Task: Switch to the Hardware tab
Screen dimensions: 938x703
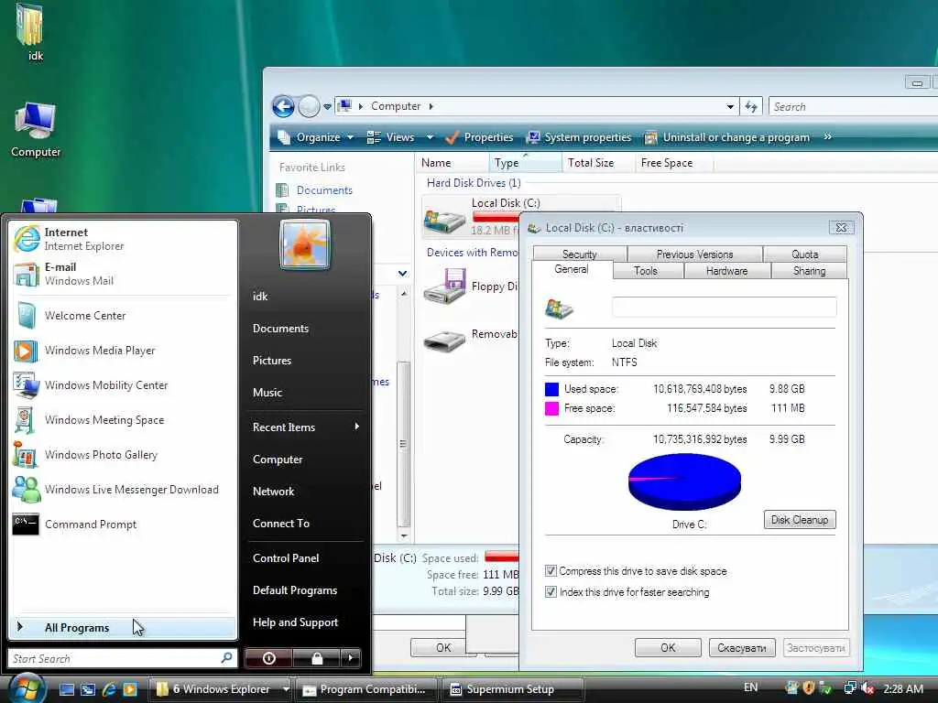Action: click(x=726, y=271)
